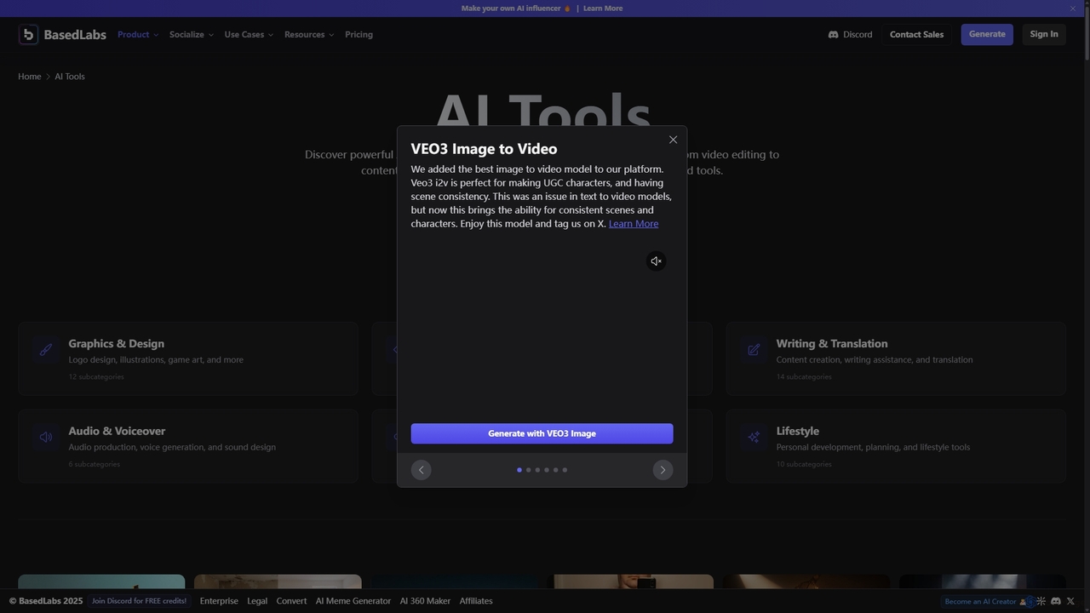
Task: Click BasedLabs brand name text
Action: [x=75, y=35]
